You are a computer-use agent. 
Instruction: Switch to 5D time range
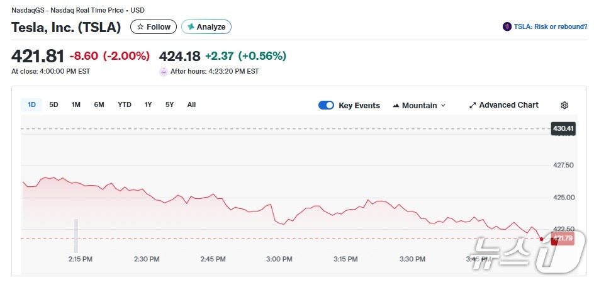(x=54, y=104)
